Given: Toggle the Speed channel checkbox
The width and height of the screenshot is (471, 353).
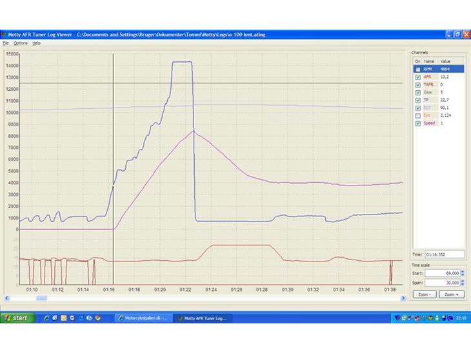Looking at the screenshot, I should click(x=417, y=123).
